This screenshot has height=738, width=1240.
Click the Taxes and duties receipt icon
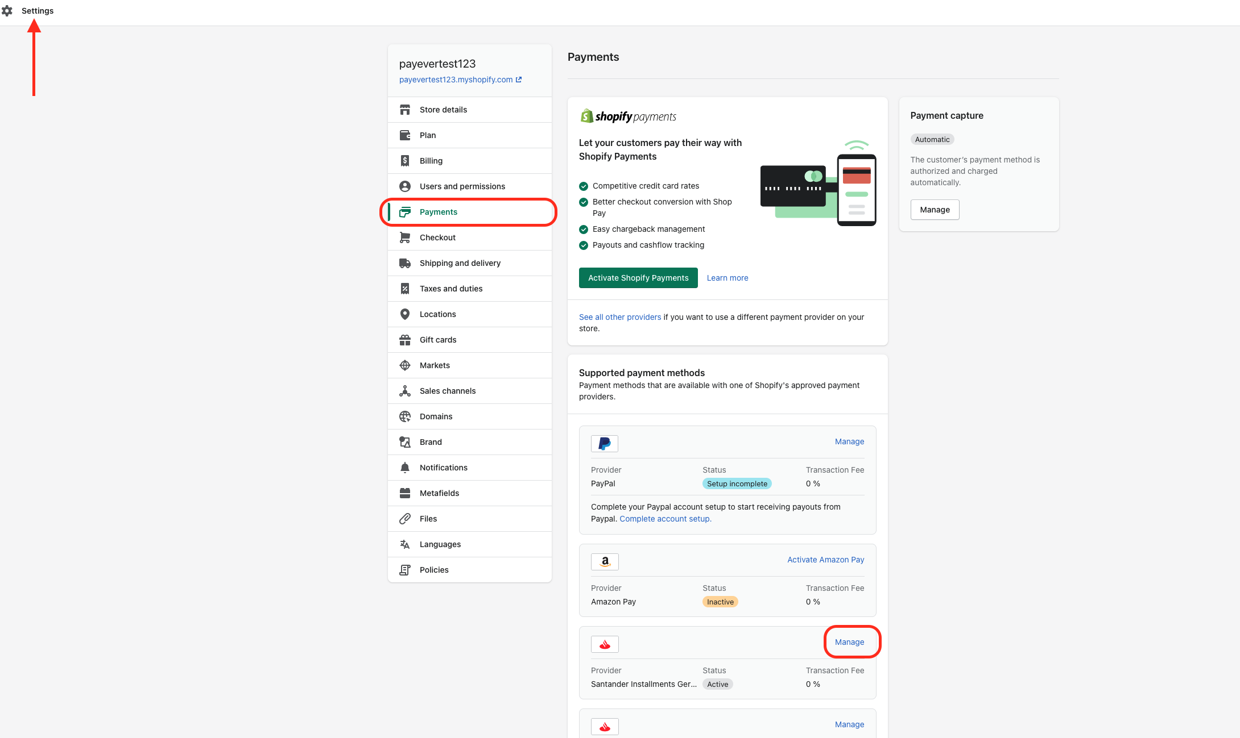(x=405, y=289)
